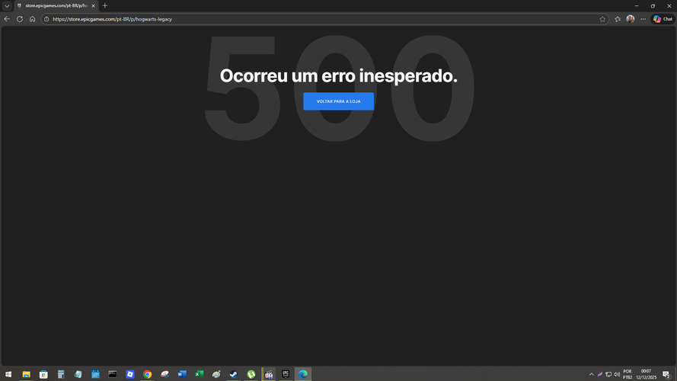This screenshot has height=381, width=677.
Task: Switch the POR PTB2 input language
Action: click(628, 374)
